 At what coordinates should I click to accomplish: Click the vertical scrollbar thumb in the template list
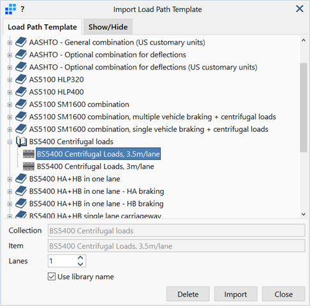point(304,107)
